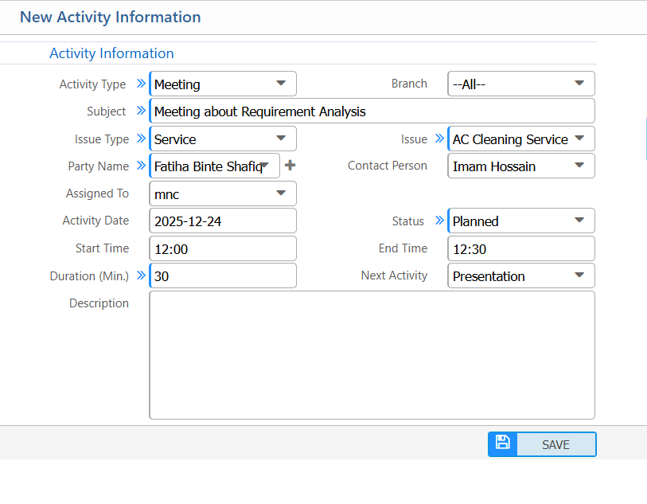647x504 pixels.
Task: Click the double-arrow icon next to Subject
Action: (141, 111)
